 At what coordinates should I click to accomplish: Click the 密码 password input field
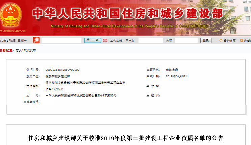[186, 40]
